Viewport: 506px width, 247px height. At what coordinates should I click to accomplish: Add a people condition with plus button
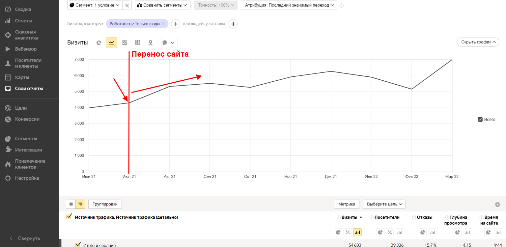233,24
